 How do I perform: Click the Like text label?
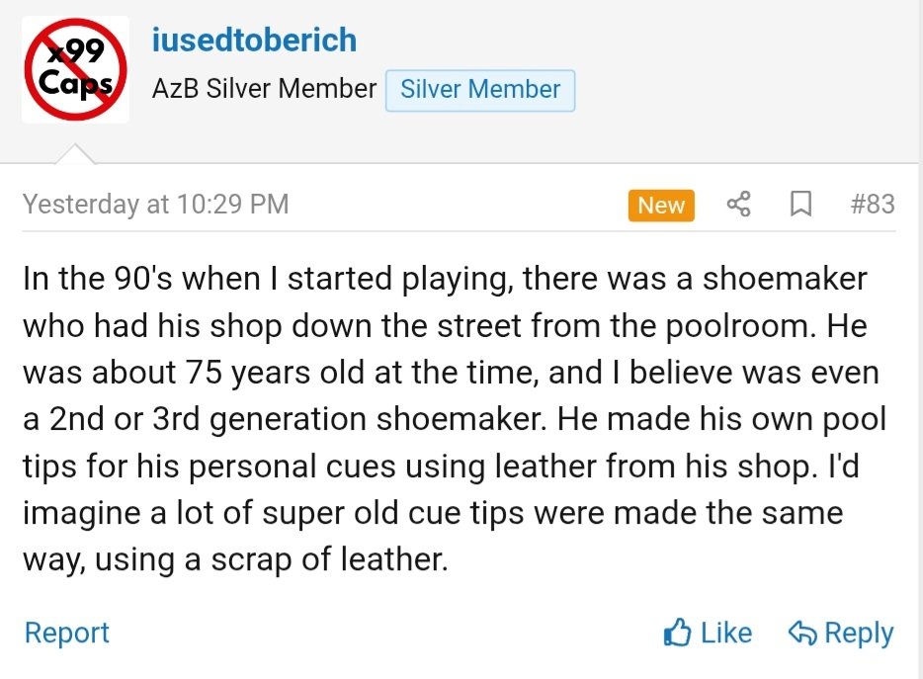(x=726, y=633)
